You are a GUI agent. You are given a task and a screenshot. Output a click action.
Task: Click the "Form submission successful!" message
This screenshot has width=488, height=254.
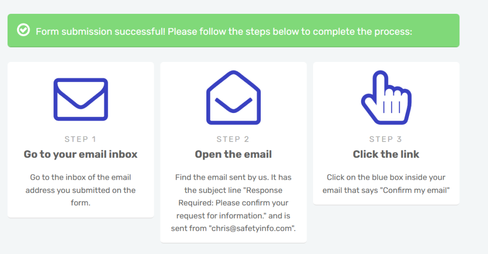(x=101, y=31)
